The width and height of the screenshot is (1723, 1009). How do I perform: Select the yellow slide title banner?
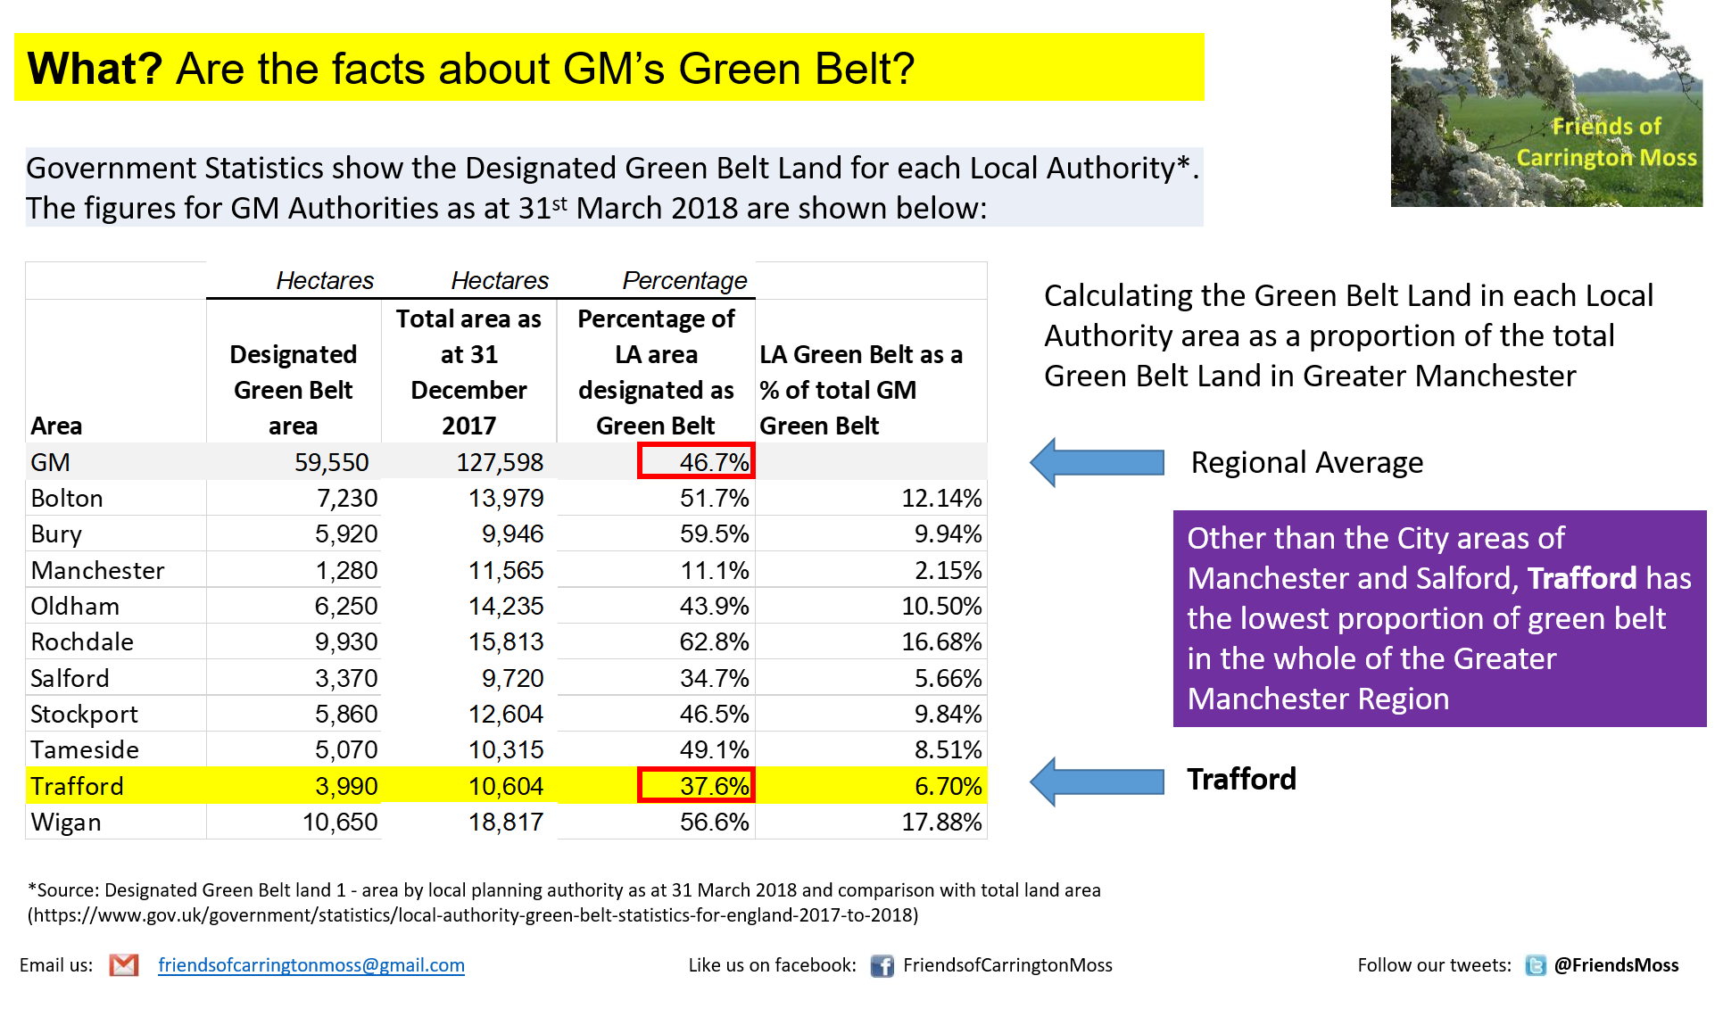[609, 68]
